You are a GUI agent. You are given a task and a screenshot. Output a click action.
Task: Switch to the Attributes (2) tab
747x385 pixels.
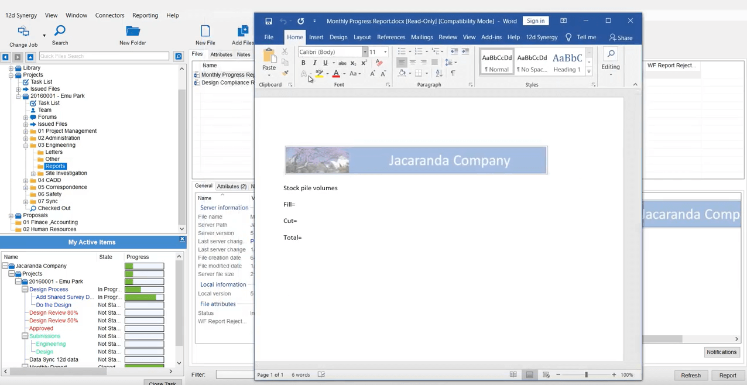[x=232, y=186]
